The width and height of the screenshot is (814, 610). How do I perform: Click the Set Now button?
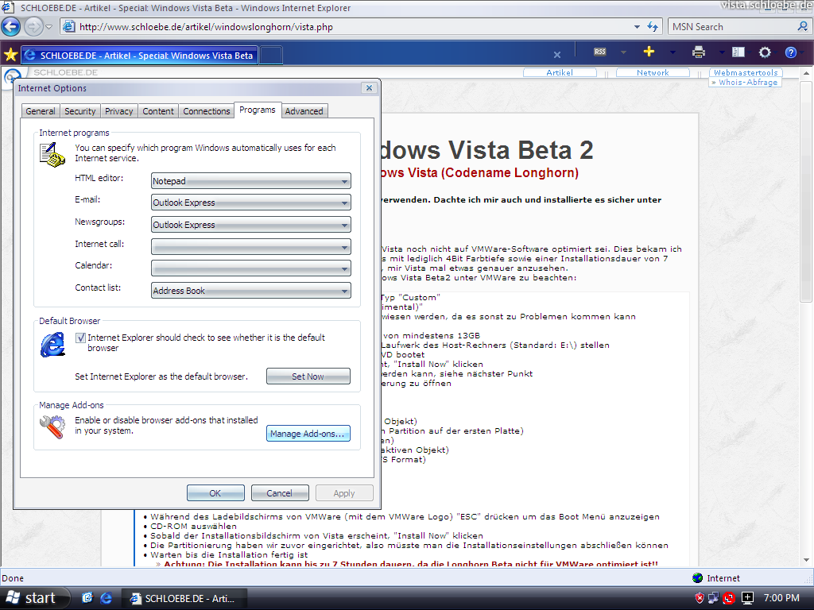[308, 376]
